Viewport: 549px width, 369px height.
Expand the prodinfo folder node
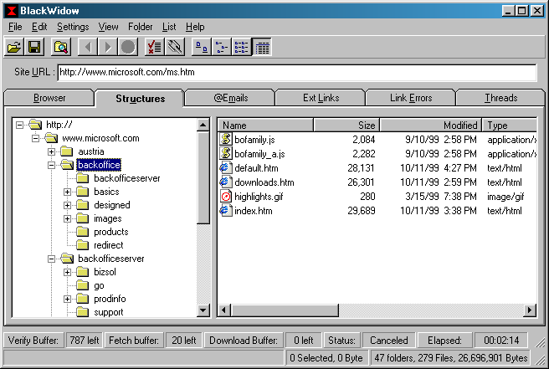coord(67,299)
